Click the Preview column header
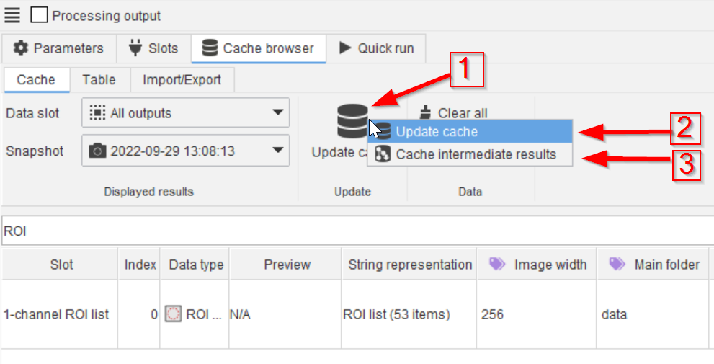 click(285, 265)
